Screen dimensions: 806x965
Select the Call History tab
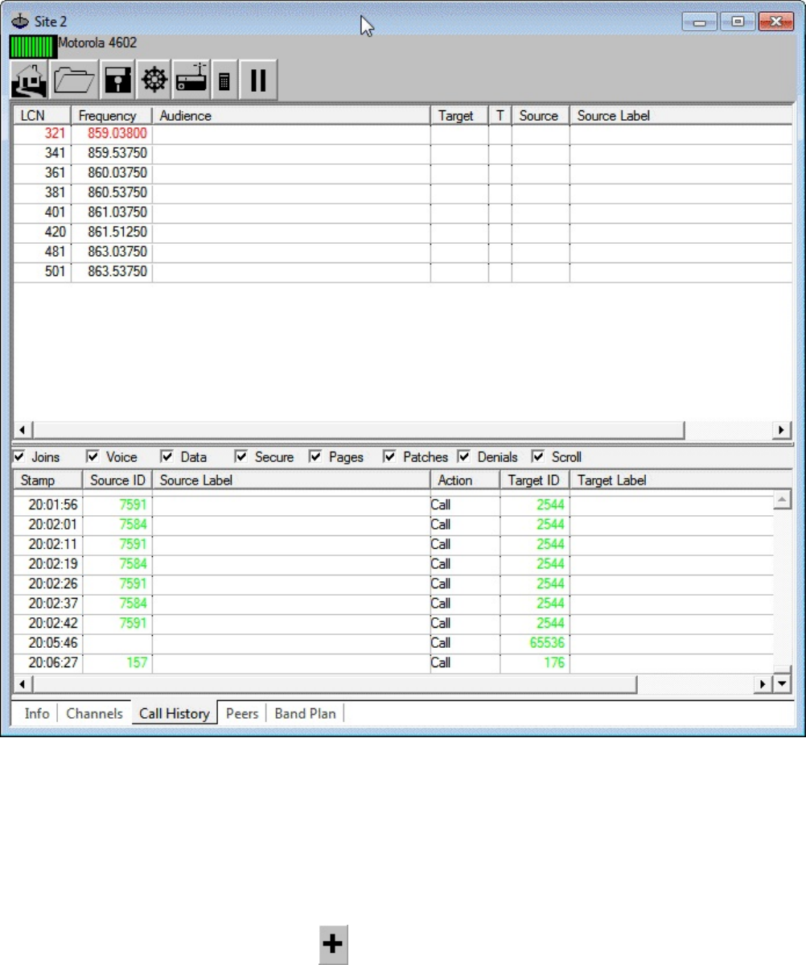[x=174, y=712]
